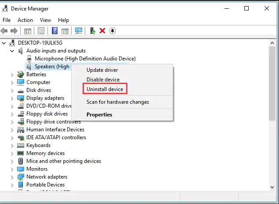
Task: Expand the Batteries chevron
Action: [x=12, y=75]
